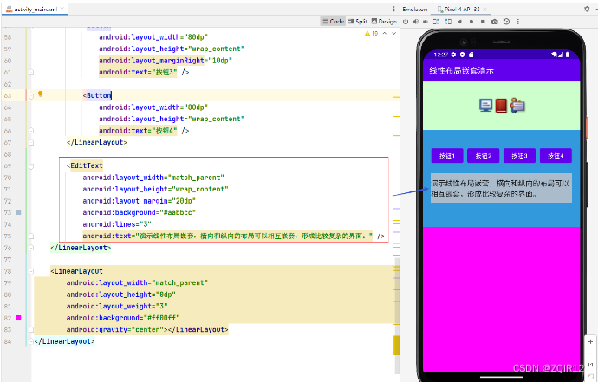Open emulator extended controls three-dot menu
598x382 pixels.
[518, 22]
